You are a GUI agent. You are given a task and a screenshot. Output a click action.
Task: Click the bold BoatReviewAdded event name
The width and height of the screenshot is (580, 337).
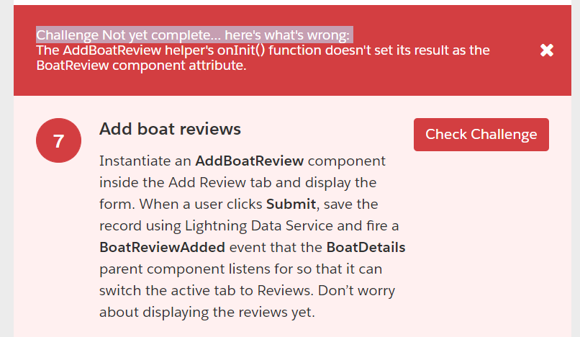click(162, 248)
